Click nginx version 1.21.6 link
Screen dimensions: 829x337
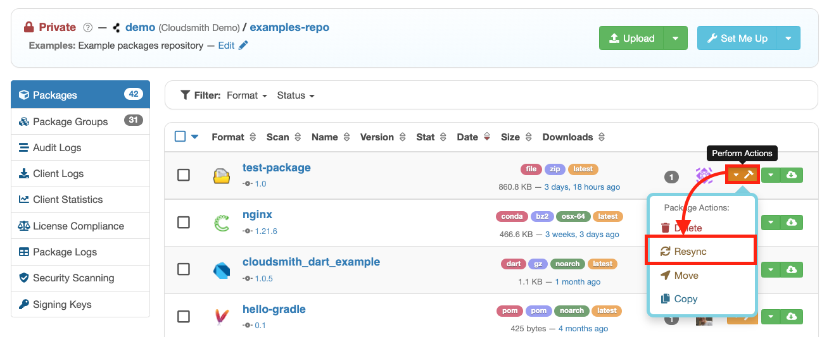[266, 231]
